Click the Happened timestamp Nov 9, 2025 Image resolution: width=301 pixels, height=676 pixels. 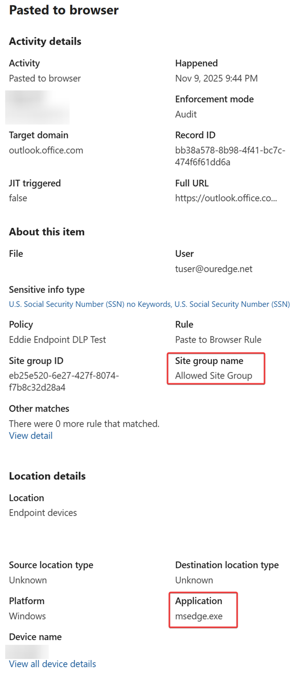216,78
